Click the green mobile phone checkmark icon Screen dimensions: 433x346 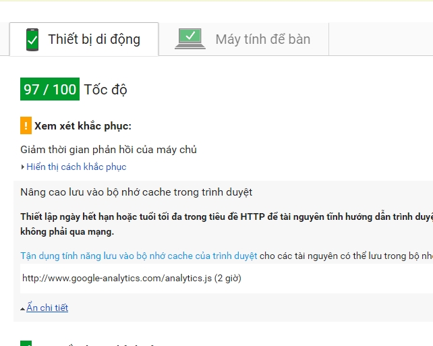click(32, 40)
